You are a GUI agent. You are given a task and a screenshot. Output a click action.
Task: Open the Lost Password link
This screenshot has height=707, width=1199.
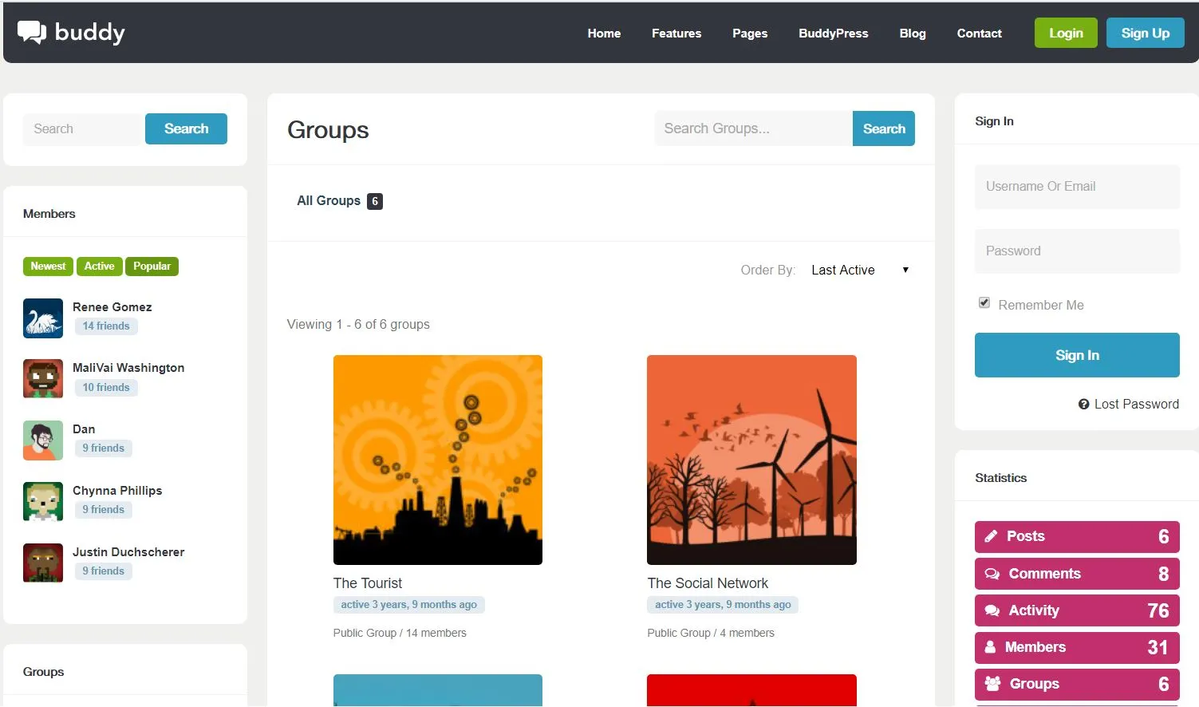point(1137,404)
